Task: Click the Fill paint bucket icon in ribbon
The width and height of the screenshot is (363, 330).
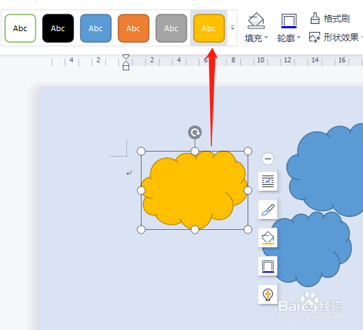Action: coord(256,21)
